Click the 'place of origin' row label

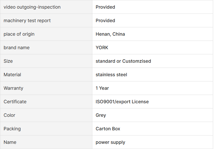click(19, 34)
